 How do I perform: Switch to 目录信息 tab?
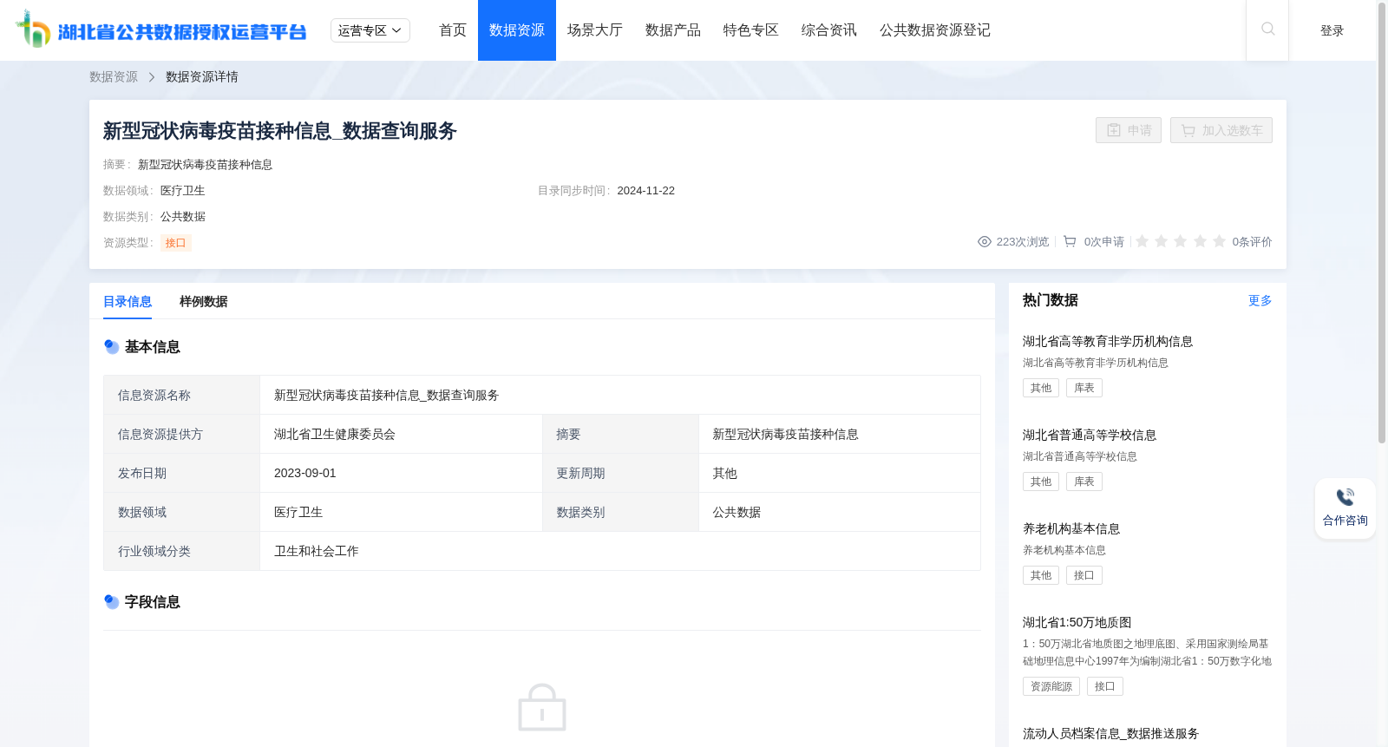pyautogui.click(x=128, y=302)
